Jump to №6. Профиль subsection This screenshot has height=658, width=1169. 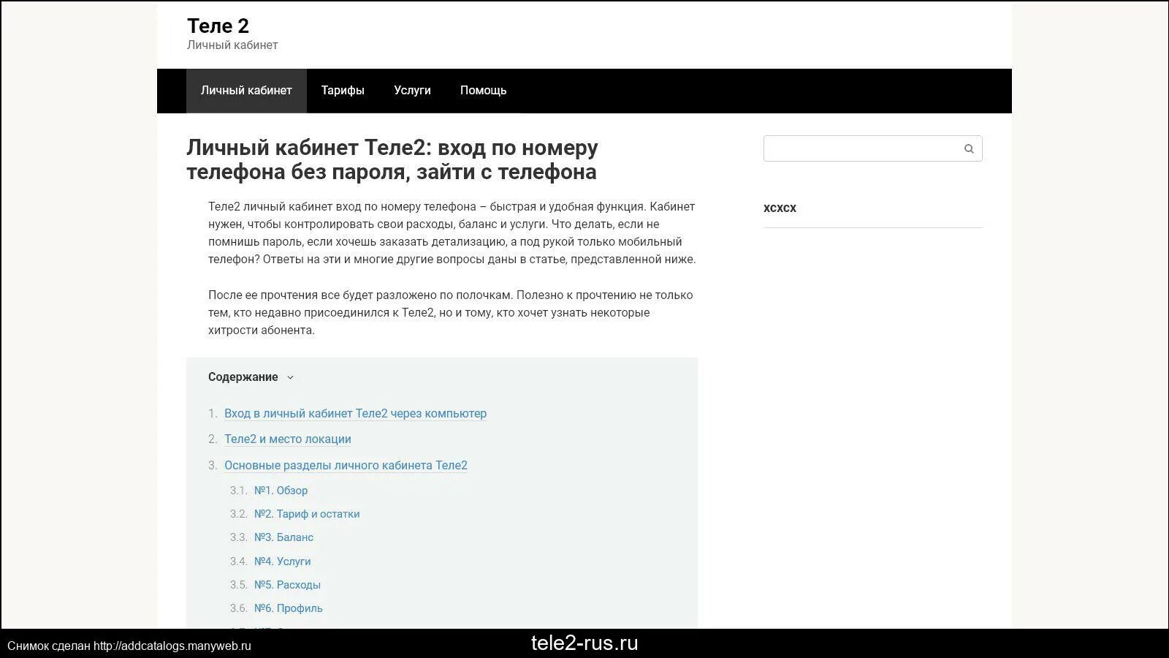pos(288,608)
